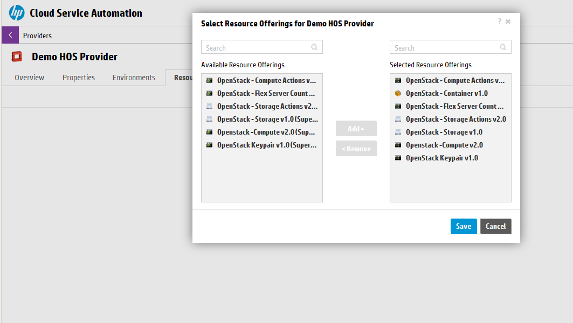Click the red Demo HOS Provider icon
This screenshot has height=323, width=573.
pos(17,57)
